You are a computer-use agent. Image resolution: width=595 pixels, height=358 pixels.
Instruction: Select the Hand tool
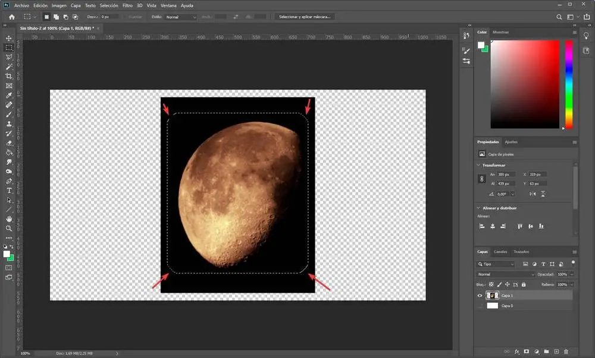click(x=9, y=219)
